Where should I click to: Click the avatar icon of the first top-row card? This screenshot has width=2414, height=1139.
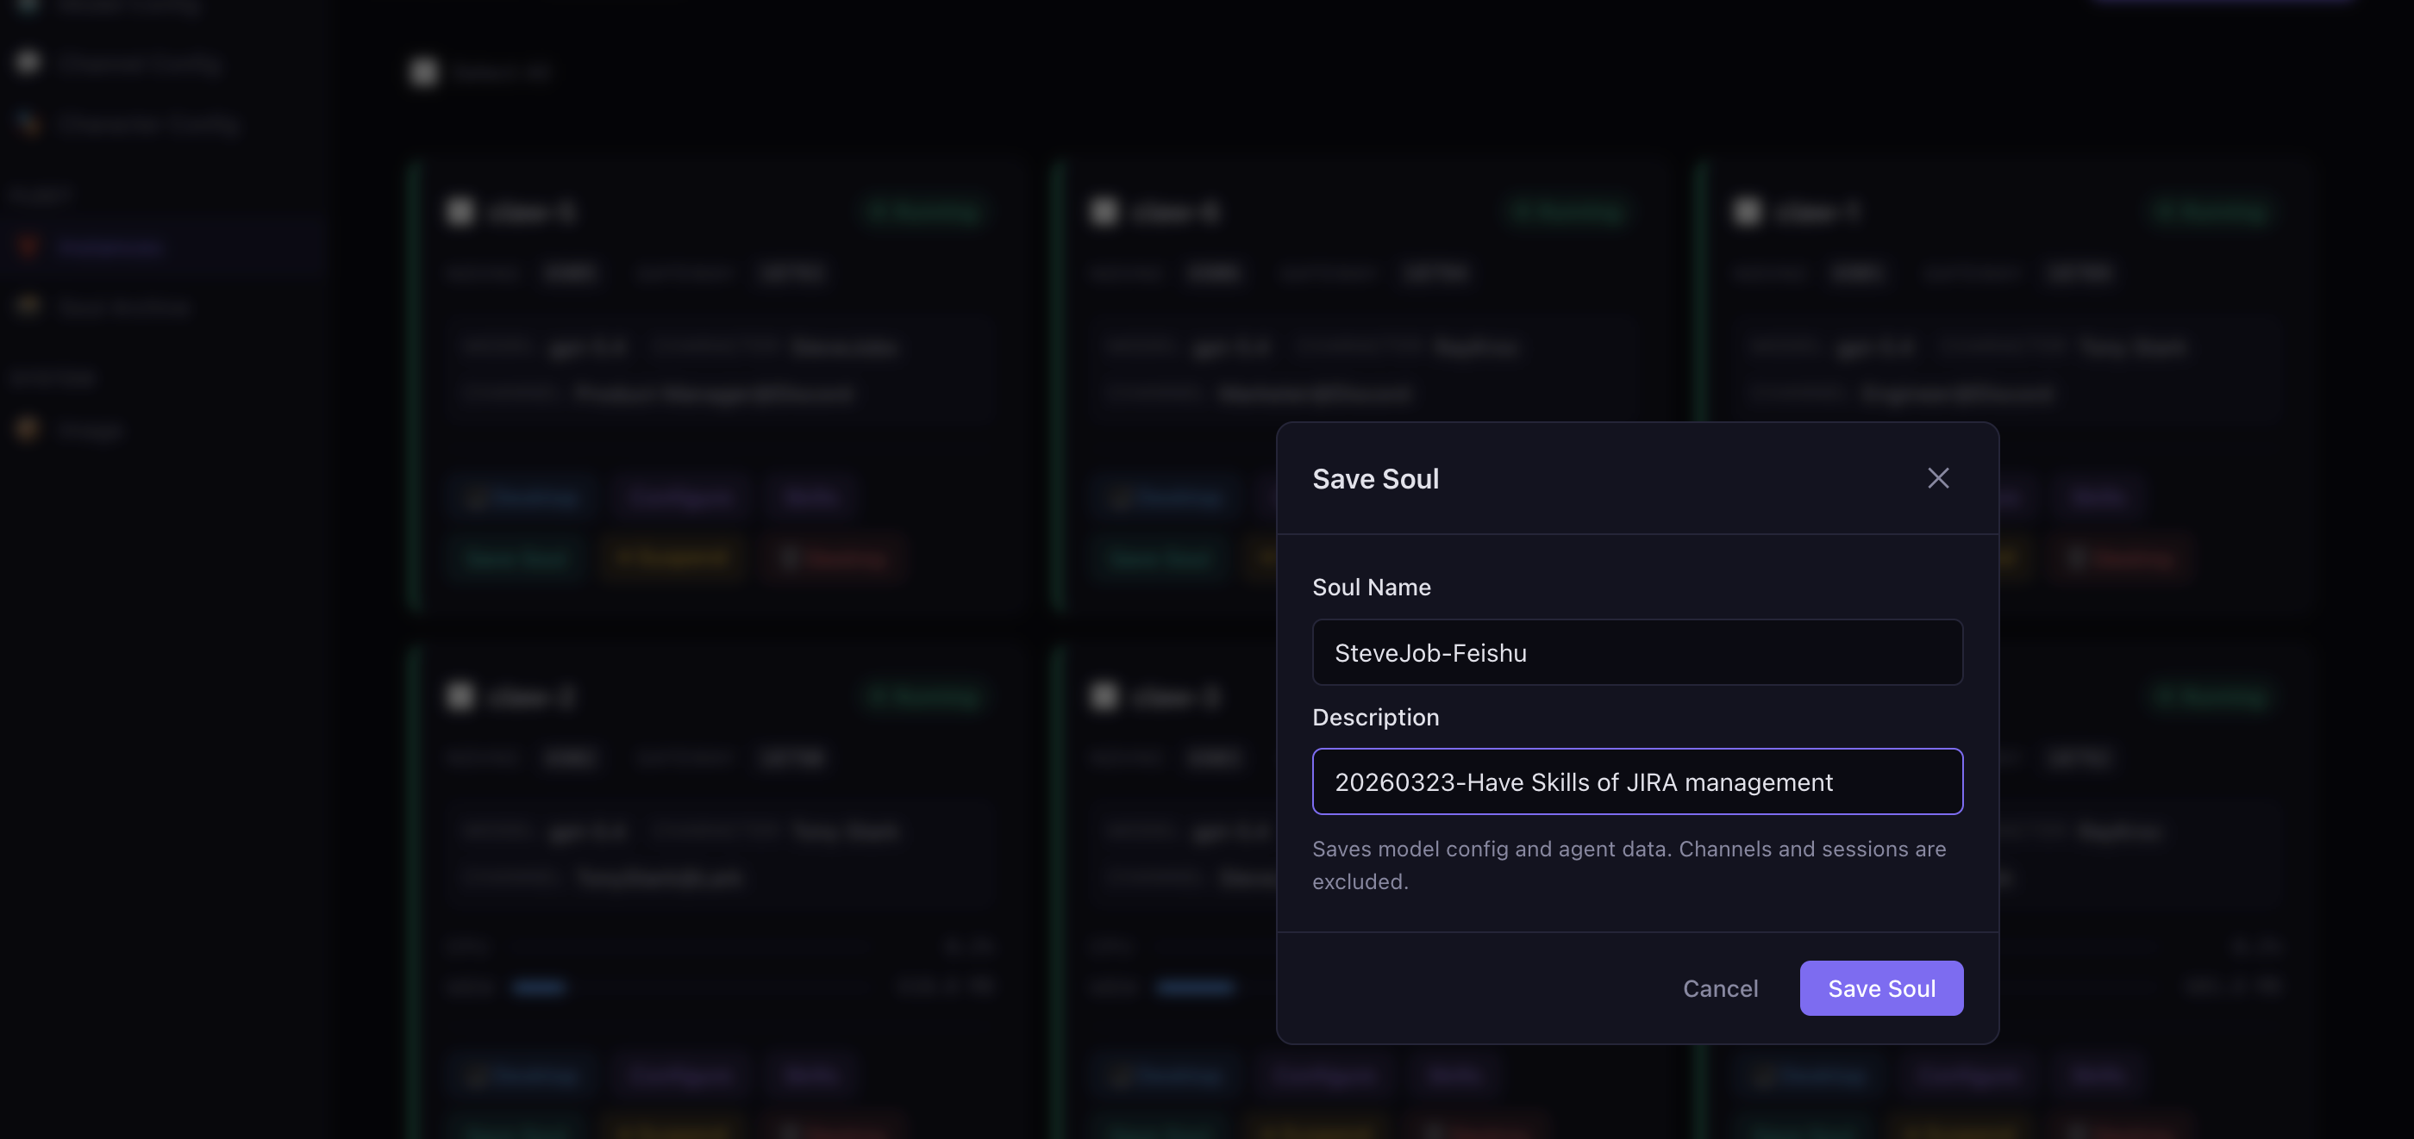coord(460,212)
